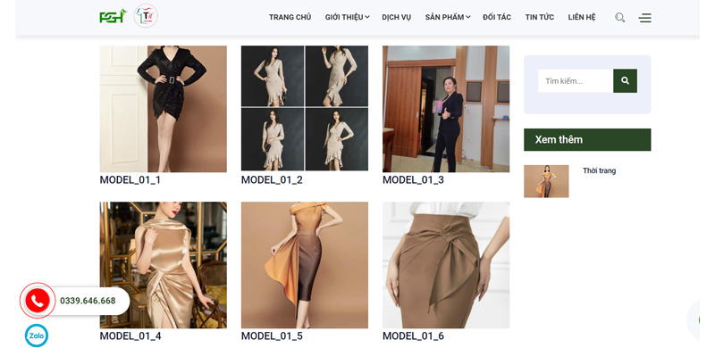The height and width of the screenshot is (348, 715).
Task: Click the Tìm kiếm search field
Action: click(576, 80)
